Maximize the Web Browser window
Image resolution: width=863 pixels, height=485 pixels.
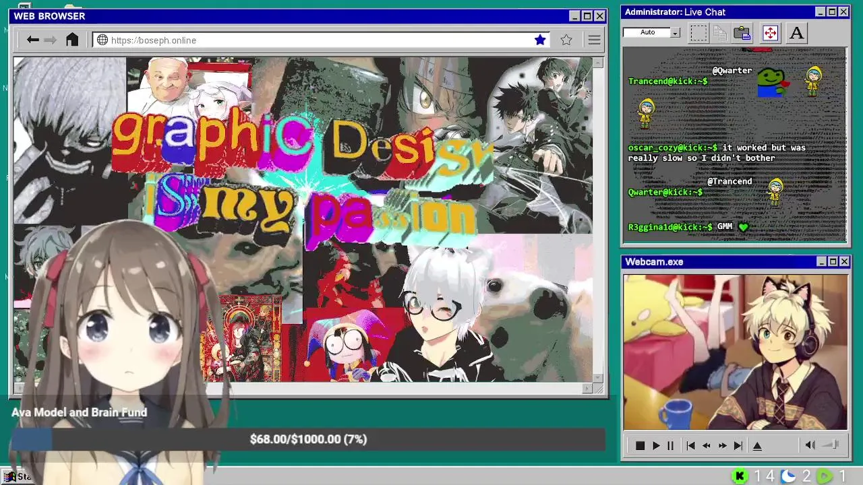(x=587, y=16)
